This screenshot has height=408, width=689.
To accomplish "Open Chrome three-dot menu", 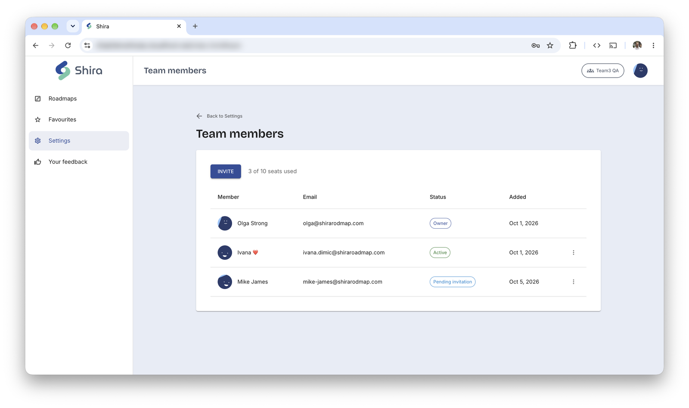I will point(653,46).
